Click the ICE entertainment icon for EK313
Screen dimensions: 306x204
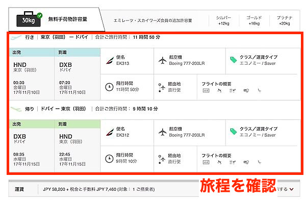206,91
